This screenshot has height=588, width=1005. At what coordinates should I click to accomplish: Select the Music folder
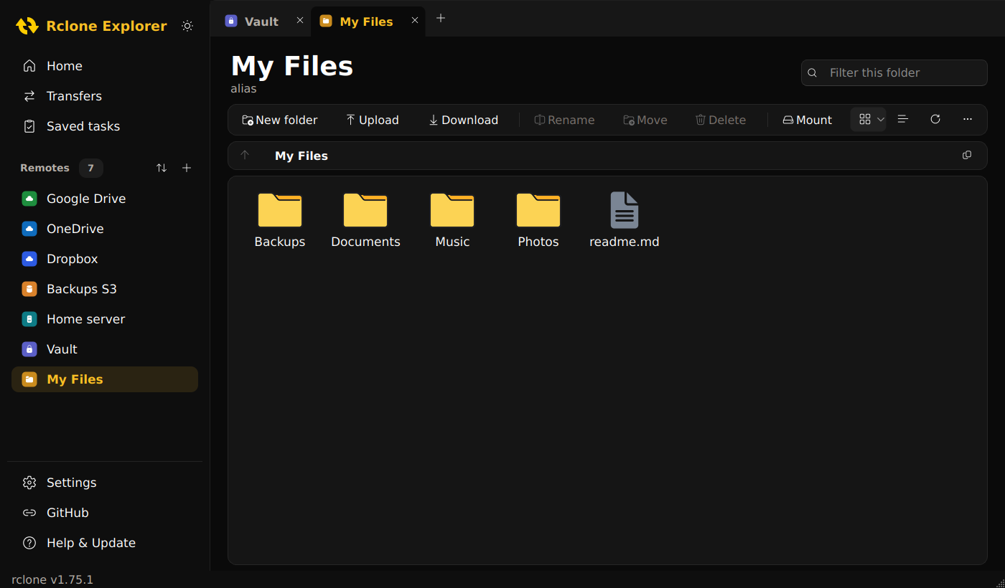(452, 220)
